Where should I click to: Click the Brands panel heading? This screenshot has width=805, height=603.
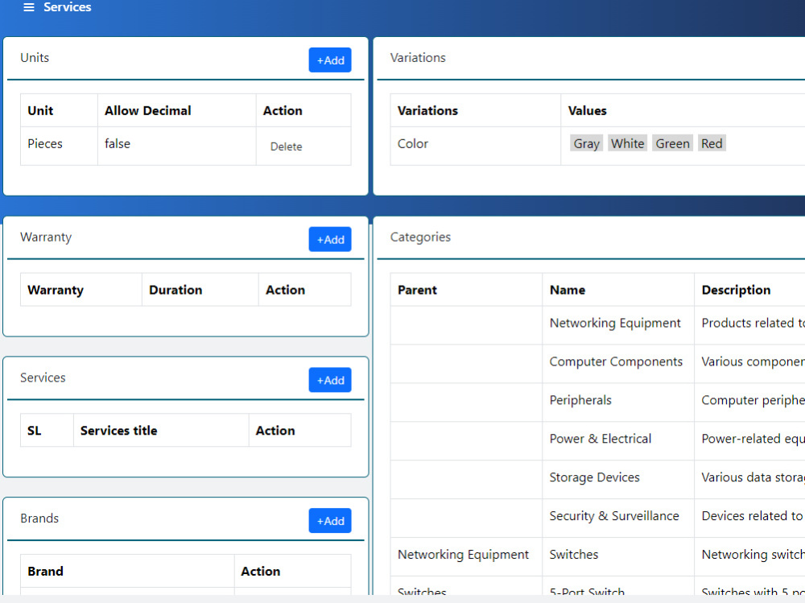point(39,518)
